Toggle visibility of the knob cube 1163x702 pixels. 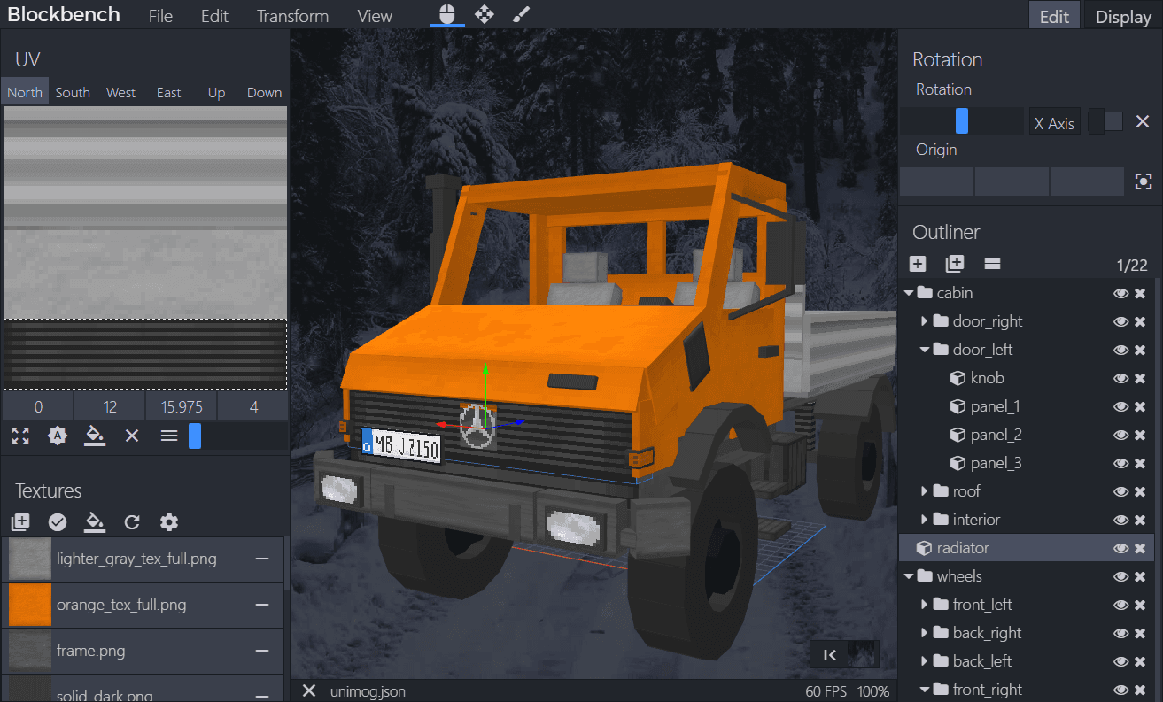pyautogui.click(x=1120, y=378)
